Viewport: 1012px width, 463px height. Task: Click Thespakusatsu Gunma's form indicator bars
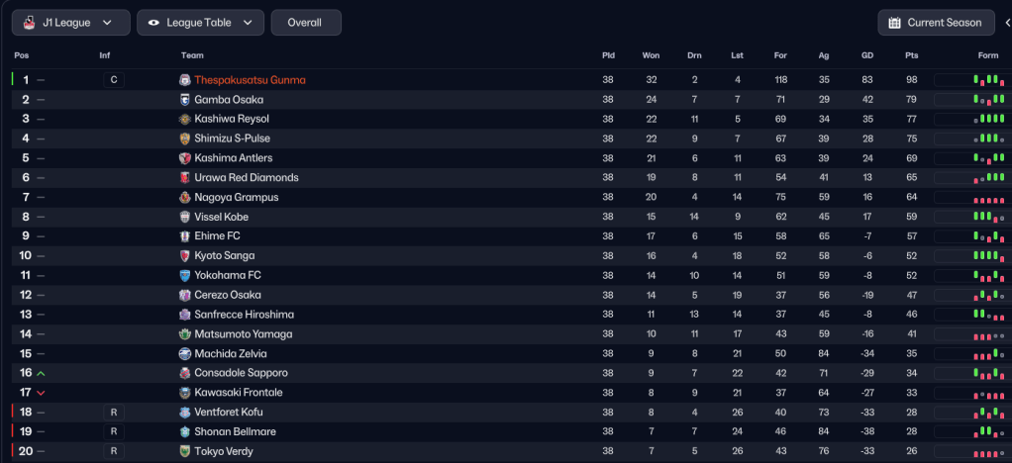point(988,80)
